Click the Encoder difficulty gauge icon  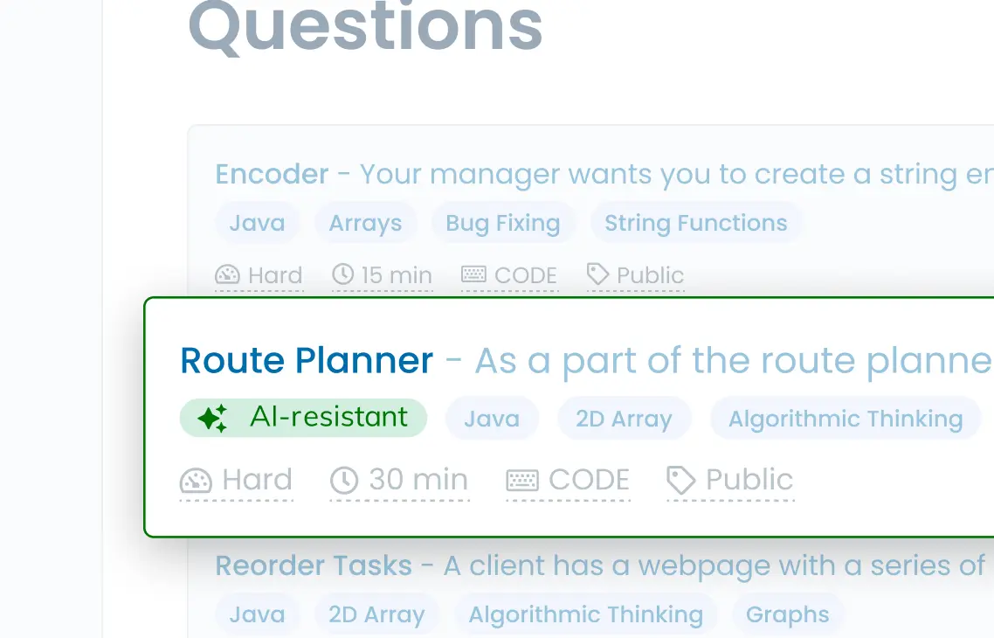point(227,275)
